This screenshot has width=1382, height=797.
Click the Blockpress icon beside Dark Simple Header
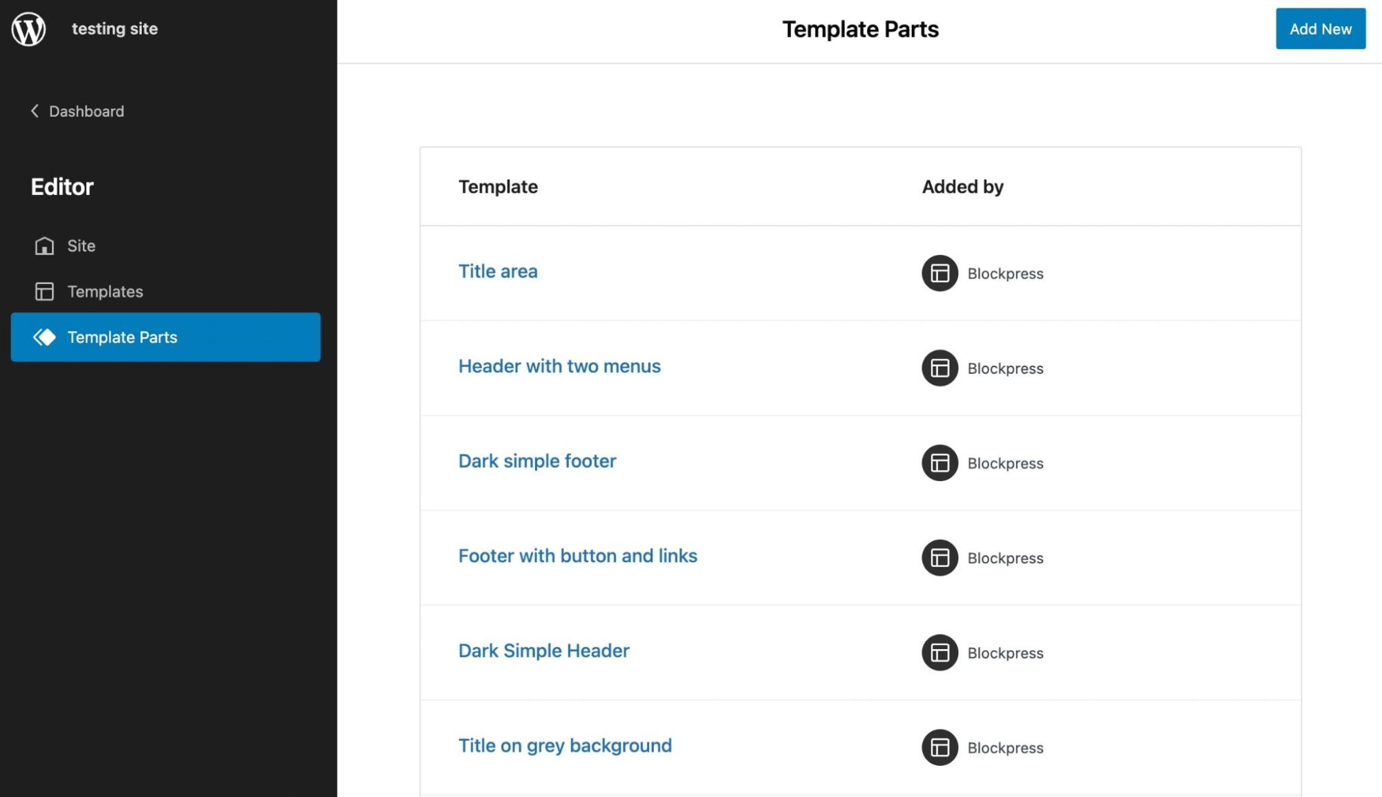click(x=939, y=653)
